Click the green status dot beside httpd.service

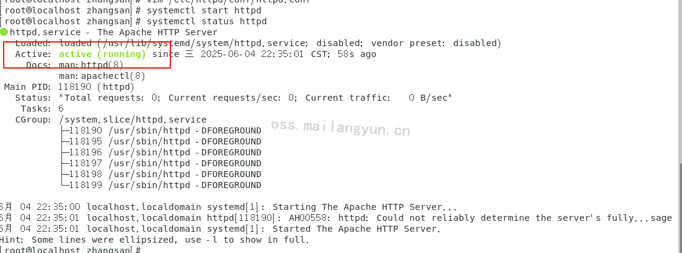click(x=4, y=32)
